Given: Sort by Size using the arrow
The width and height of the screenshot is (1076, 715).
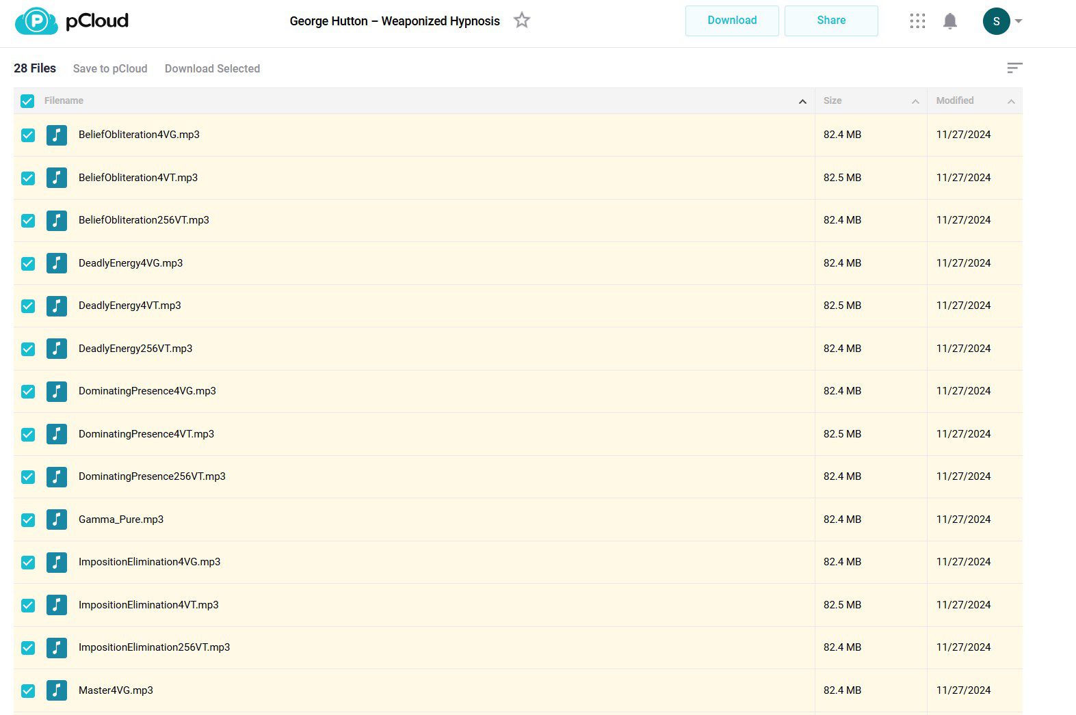Looking at the screenshot, I should pyautogui.click(x=915, y=101).
